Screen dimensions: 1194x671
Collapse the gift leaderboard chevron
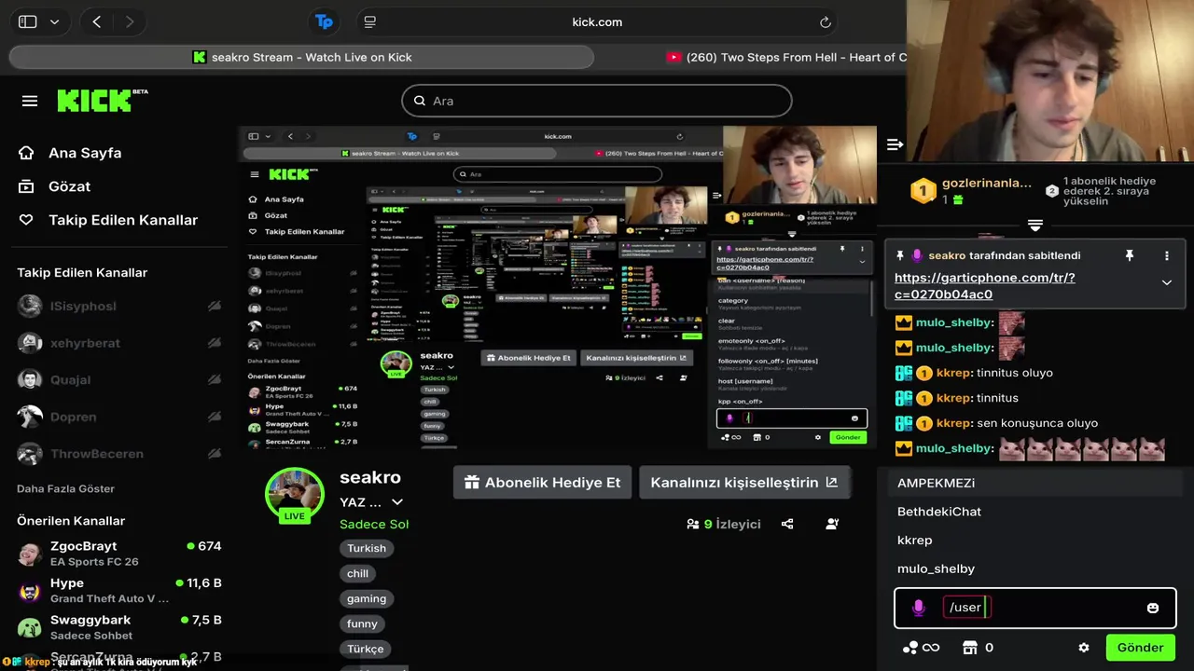pyautogui.click(x=1034, y=226)
